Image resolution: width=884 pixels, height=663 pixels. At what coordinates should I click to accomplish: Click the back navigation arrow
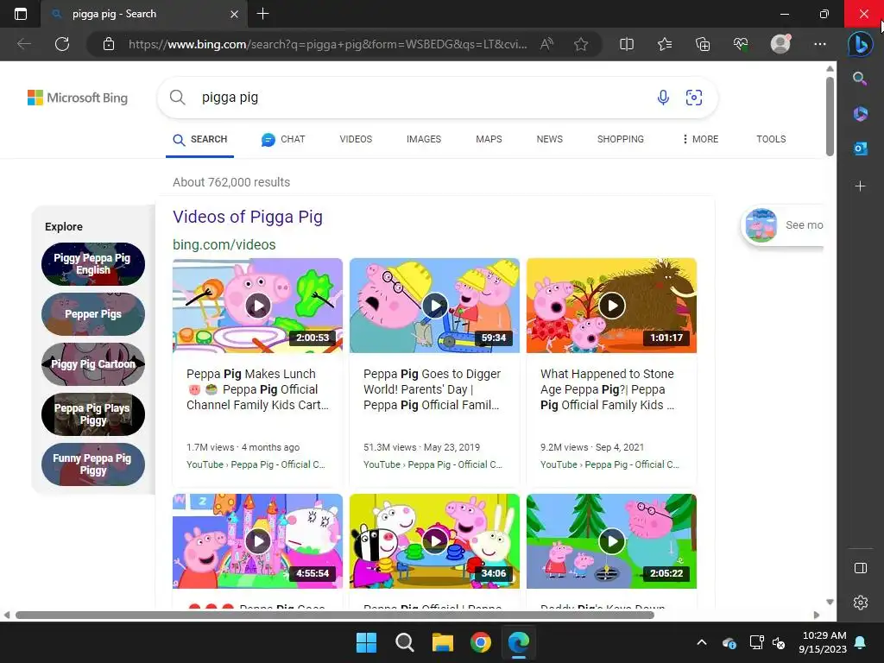click(23, 44)
